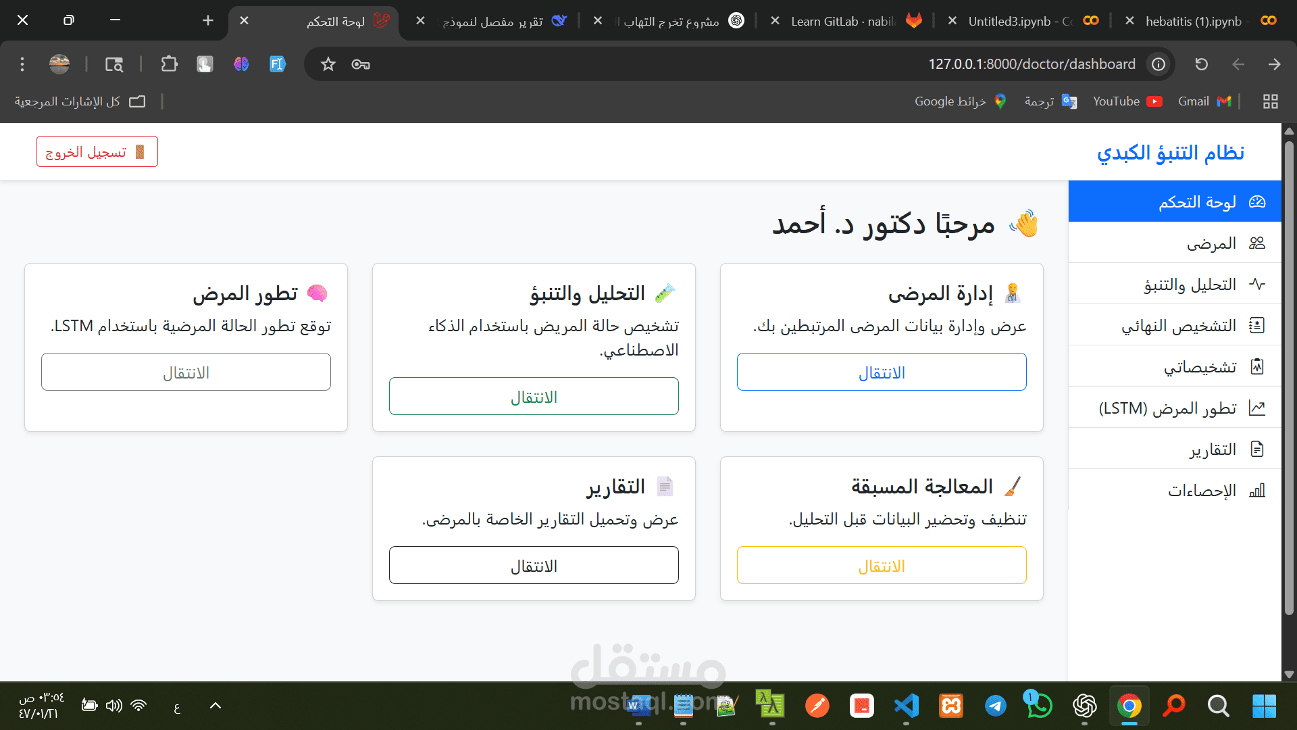Screen dimensions: 1297x730
Task: Open the apps grid in bookmarks bar
Action: click(1271, 101)
